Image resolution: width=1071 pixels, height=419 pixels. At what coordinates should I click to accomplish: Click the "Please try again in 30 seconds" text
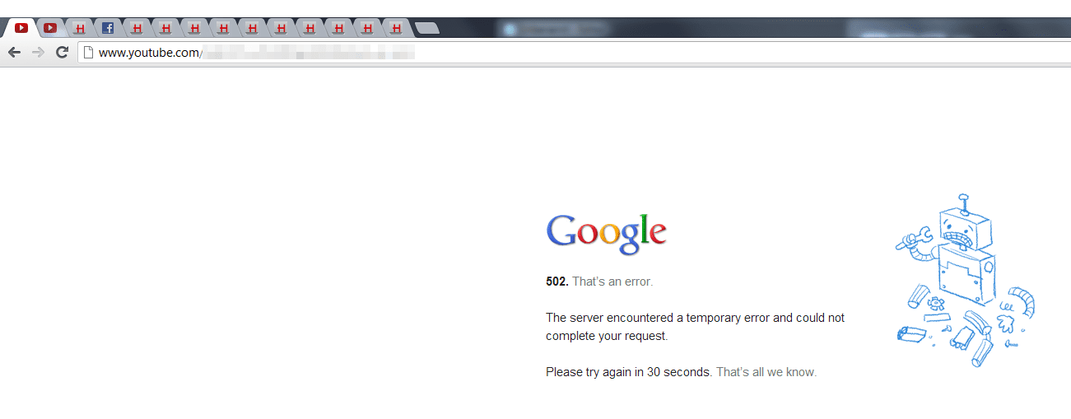click(x=628, y=372)
